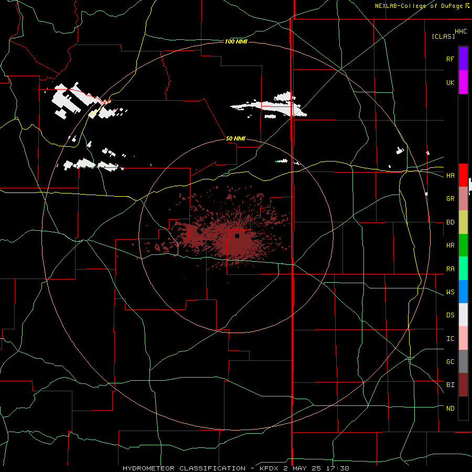Select the GC gray legend swatch
This screenshot has height=472, width=472.
[463, 361]
